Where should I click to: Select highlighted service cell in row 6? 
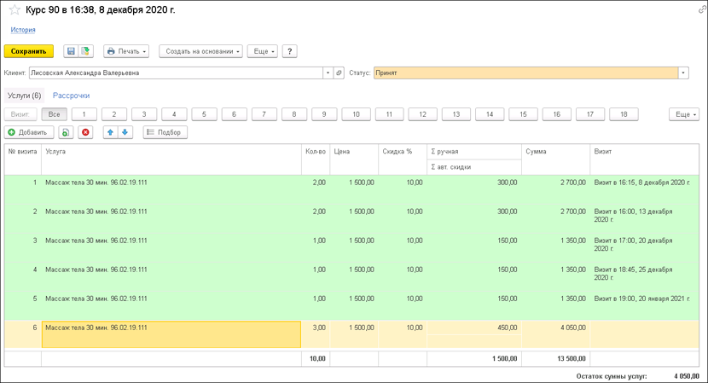171,334
